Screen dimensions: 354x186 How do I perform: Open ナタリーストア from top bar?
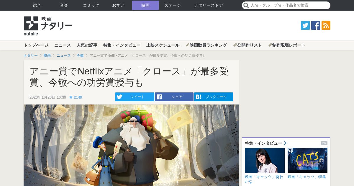point(209,5)
